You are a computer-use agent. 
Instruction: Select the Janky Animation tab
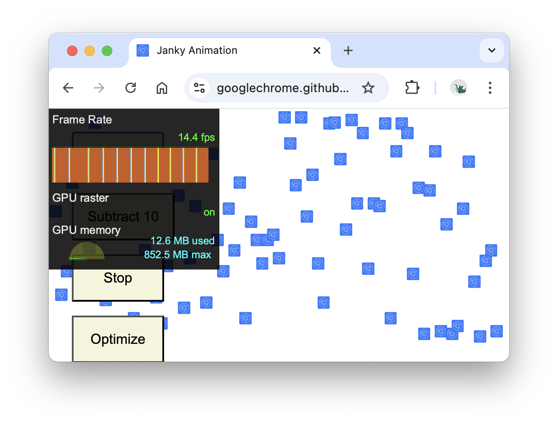point(218,50)
